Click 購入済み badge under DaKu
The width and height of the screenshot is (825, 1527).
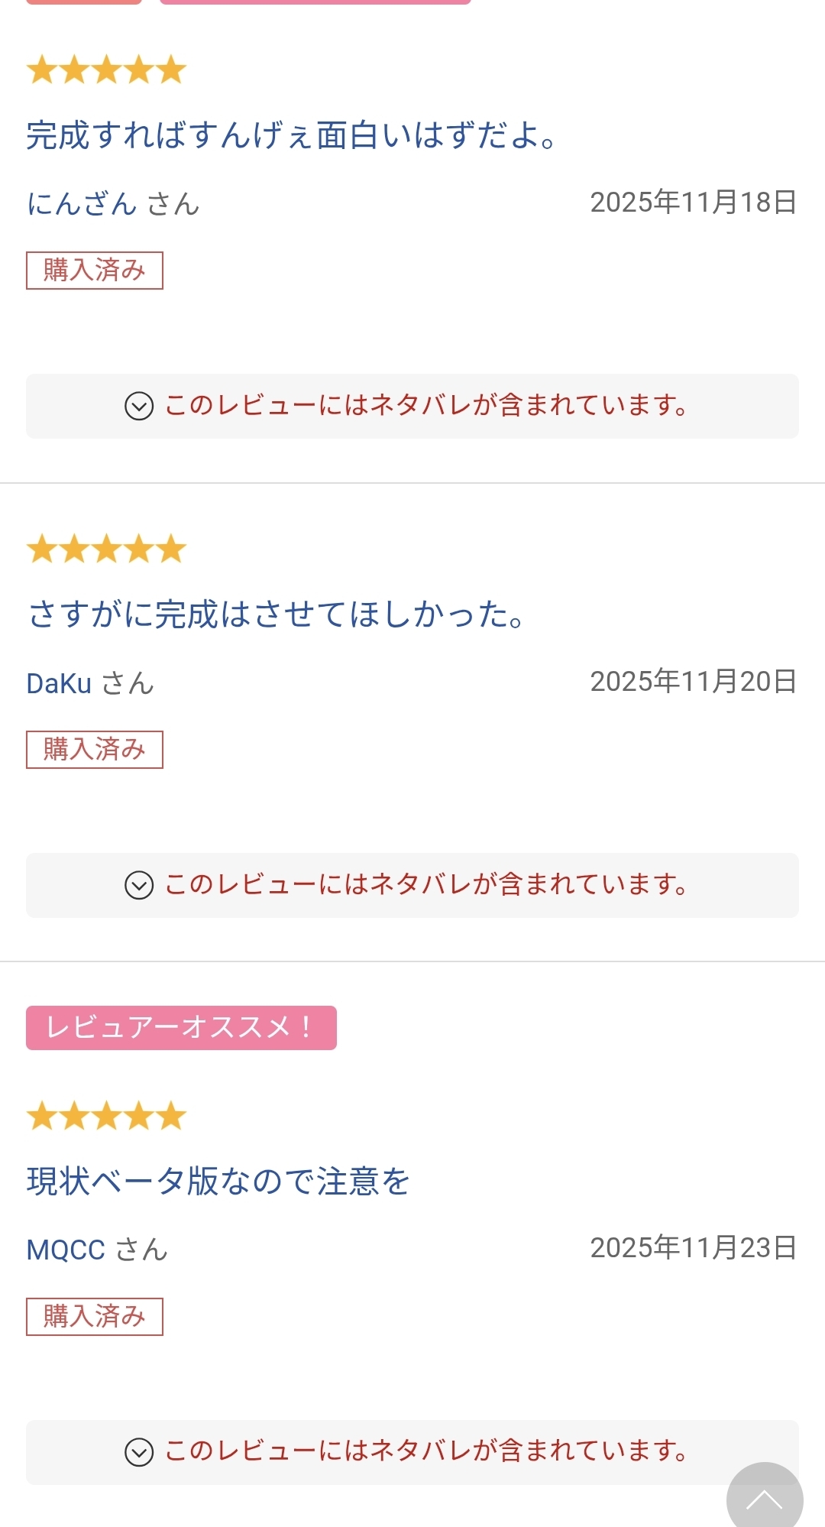[95, 750]
